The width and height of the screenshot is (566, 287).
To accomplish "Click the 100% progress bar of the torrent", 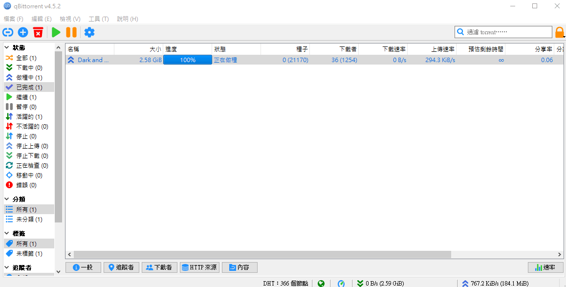I will (x=188, y=60).
